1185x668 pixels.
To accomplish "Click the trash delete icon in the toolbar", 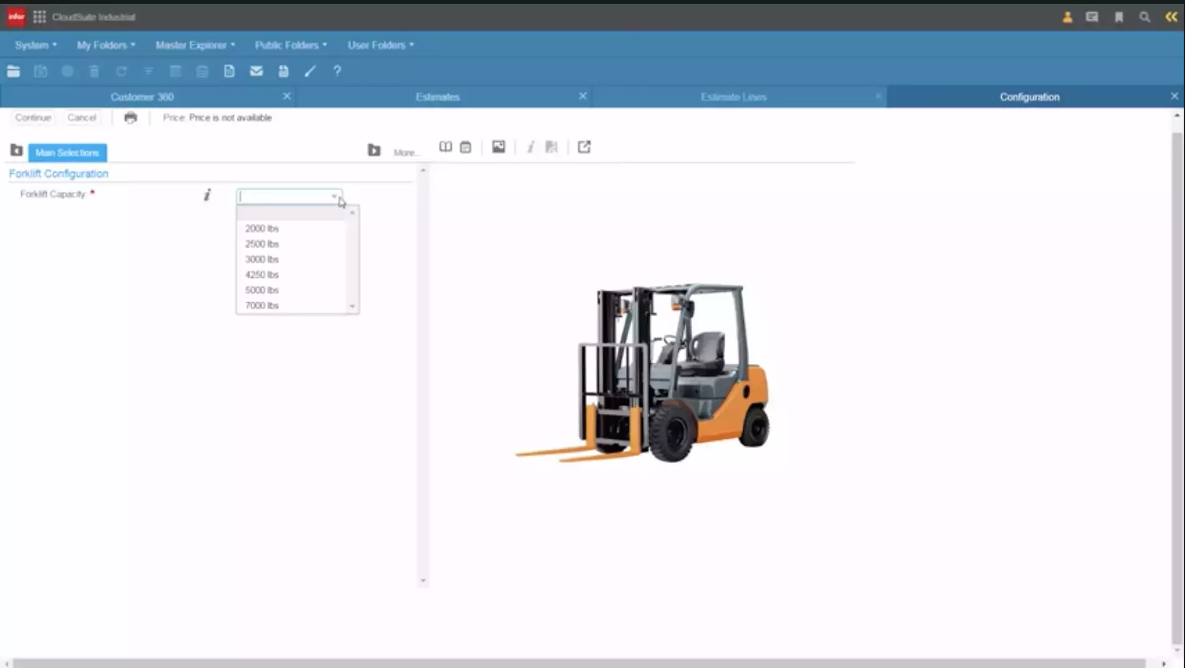I will click(x=94, y=71).
